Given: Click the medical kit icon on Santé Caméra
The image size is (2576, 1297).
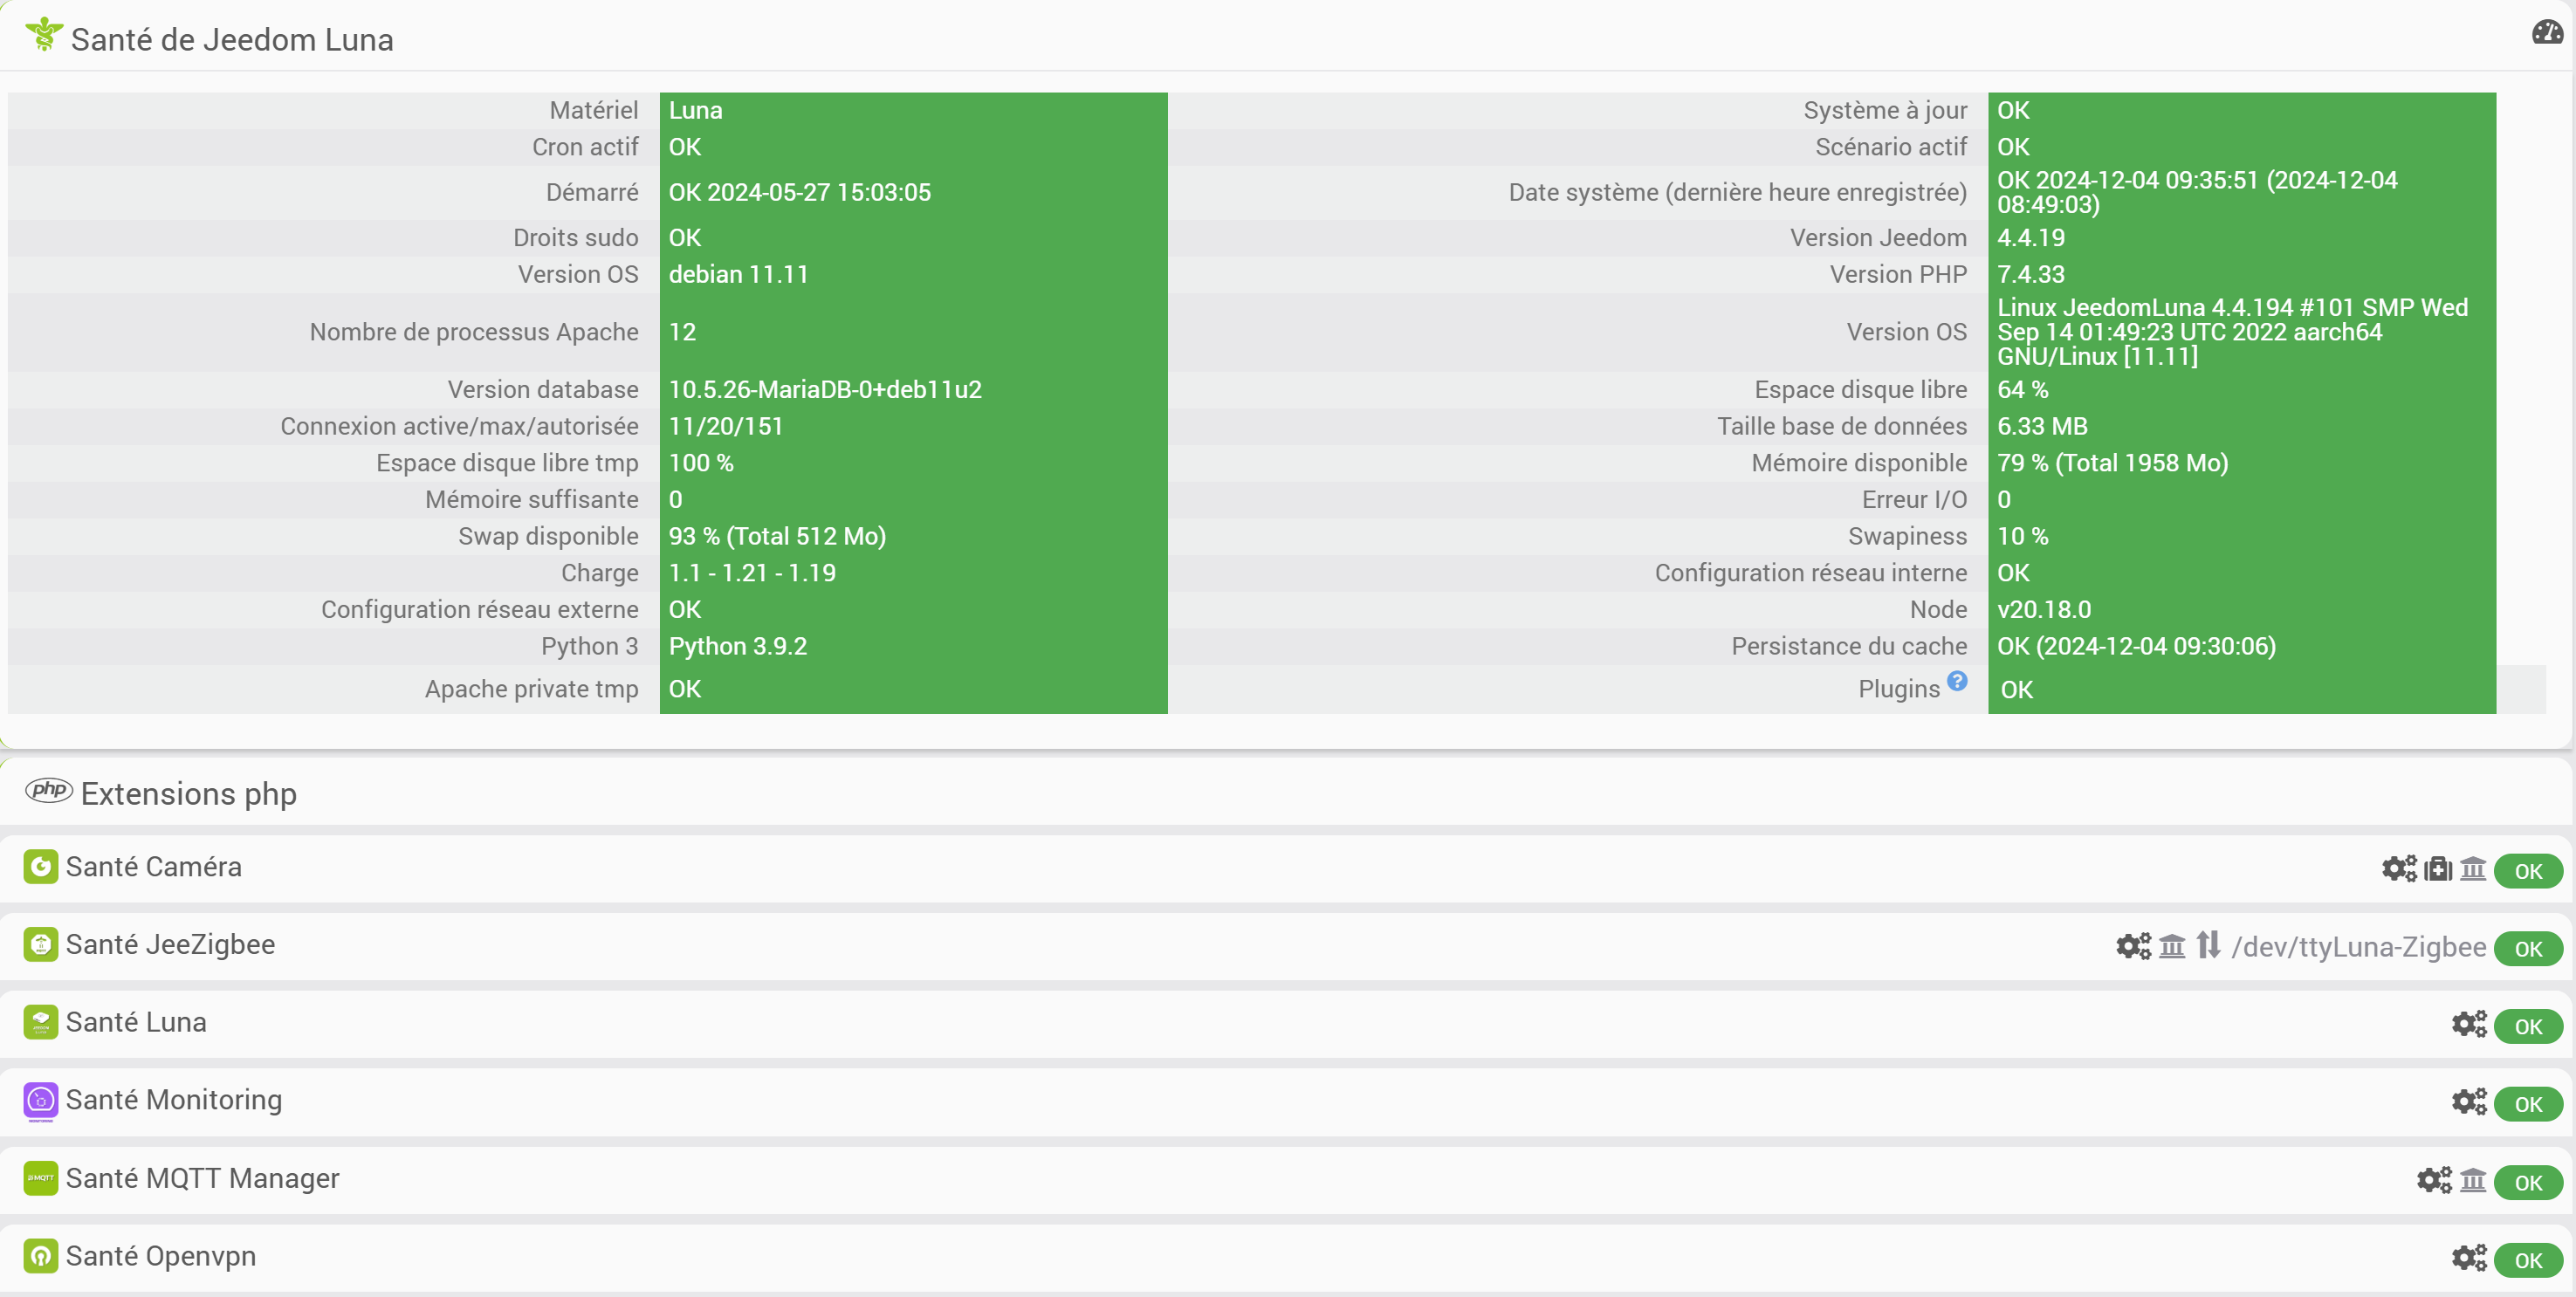Looking at the screenshot, I should pyautogui.click(x=2439, y=869).
